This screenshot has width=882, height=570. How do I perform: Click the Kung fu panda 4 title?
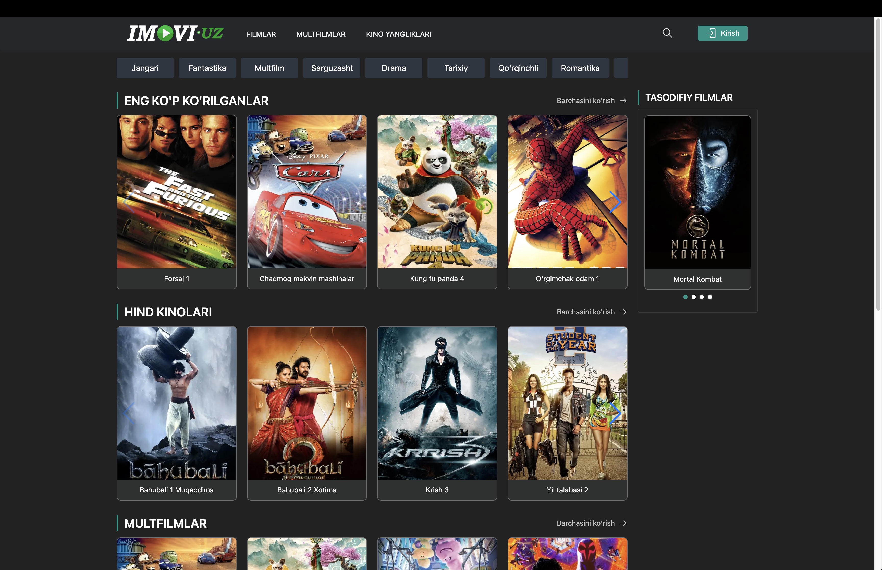coord(437,279)
